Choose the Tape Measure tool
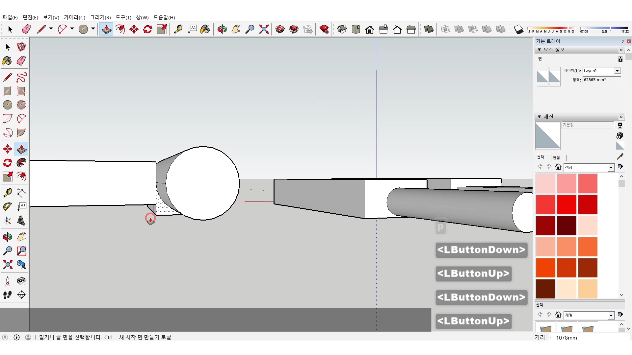Screen dimensions: 632x355 click(7, 192)
